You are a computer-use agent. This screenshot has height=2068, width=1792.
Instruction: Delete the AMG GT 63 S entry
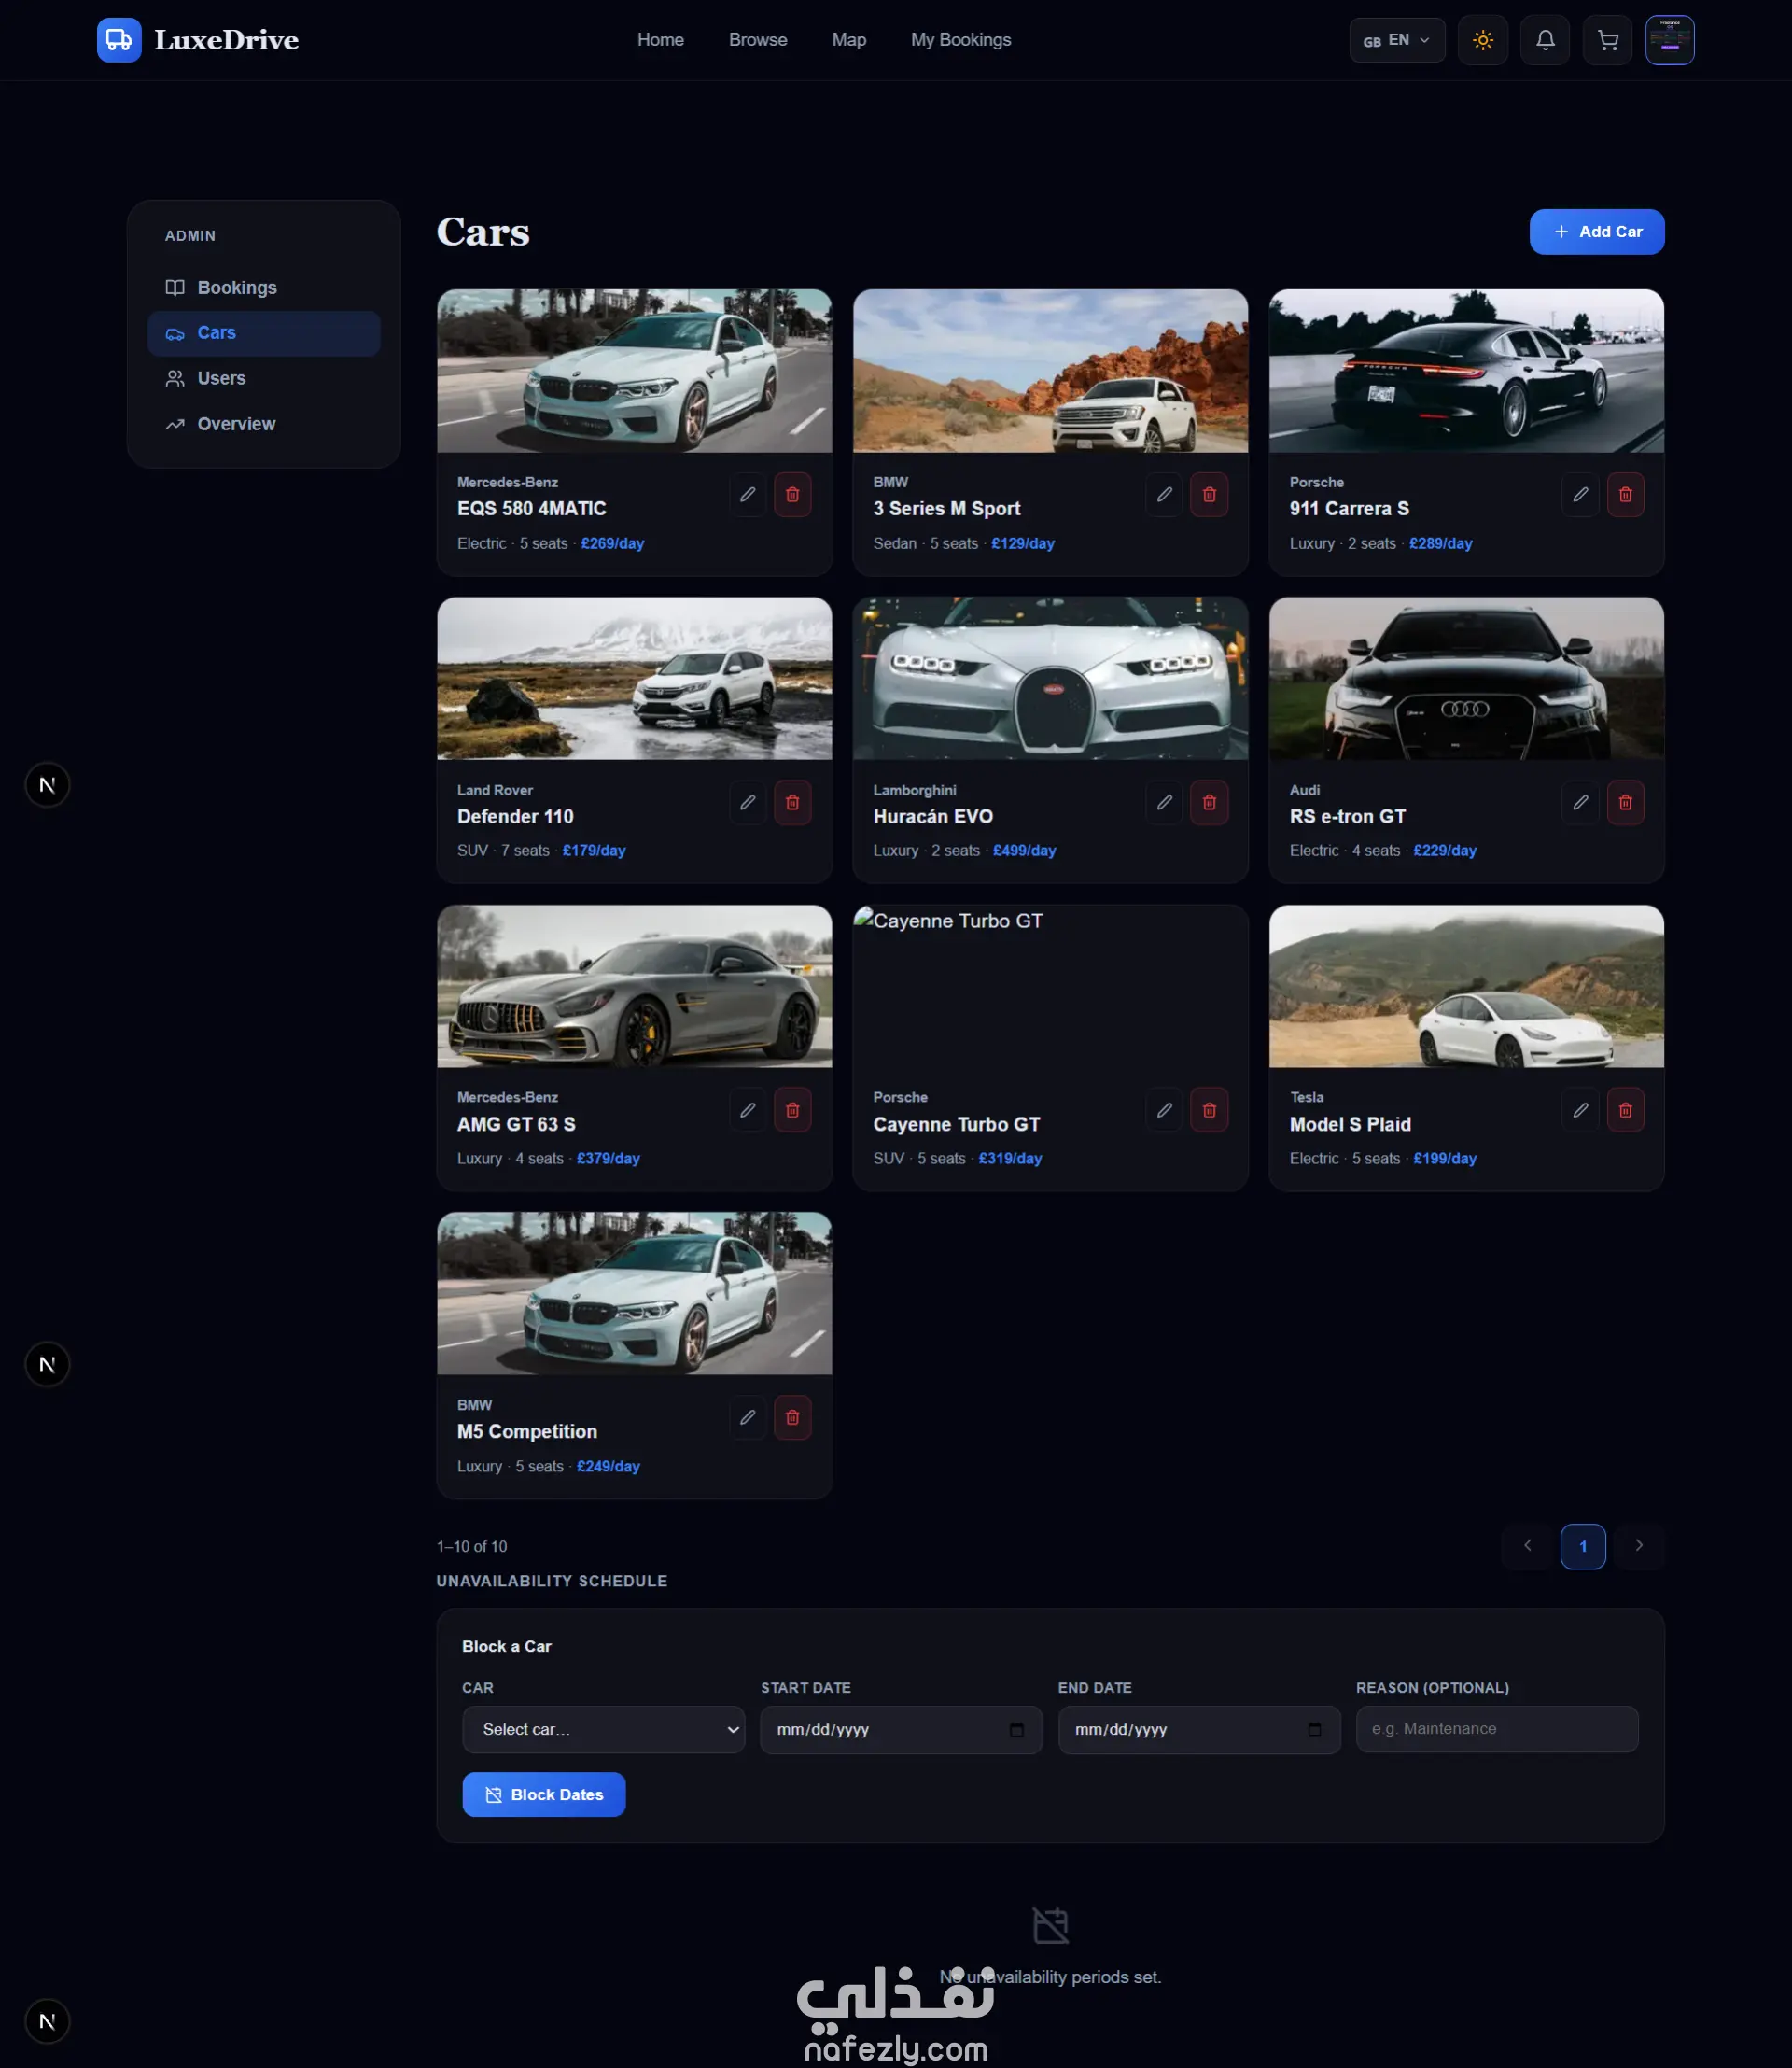[792, 1109]
